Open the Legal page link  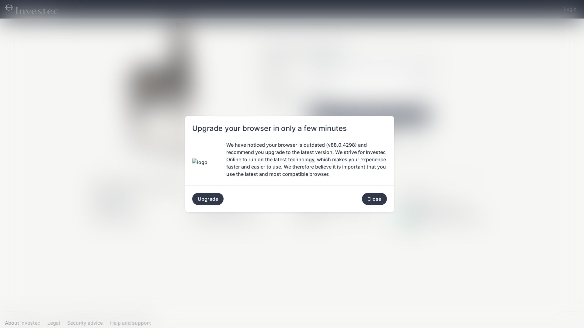pyautogui.click(x=53, y=323)
